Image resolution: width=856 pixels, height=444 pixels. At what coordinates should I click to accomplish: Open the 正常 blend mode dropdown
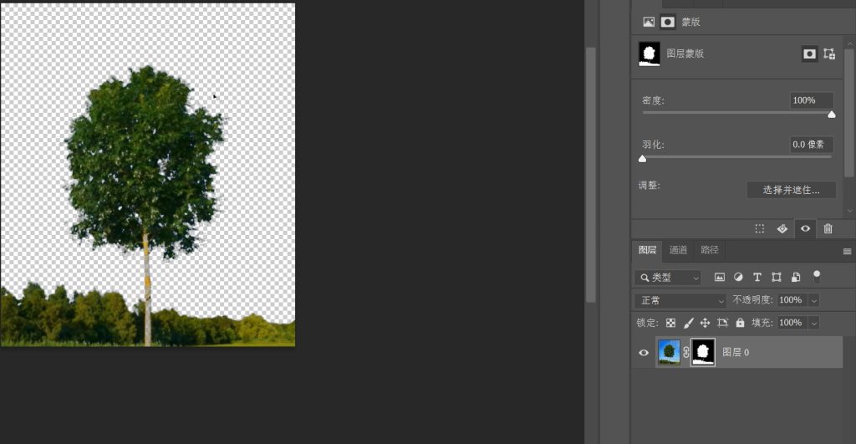(680, 300)
